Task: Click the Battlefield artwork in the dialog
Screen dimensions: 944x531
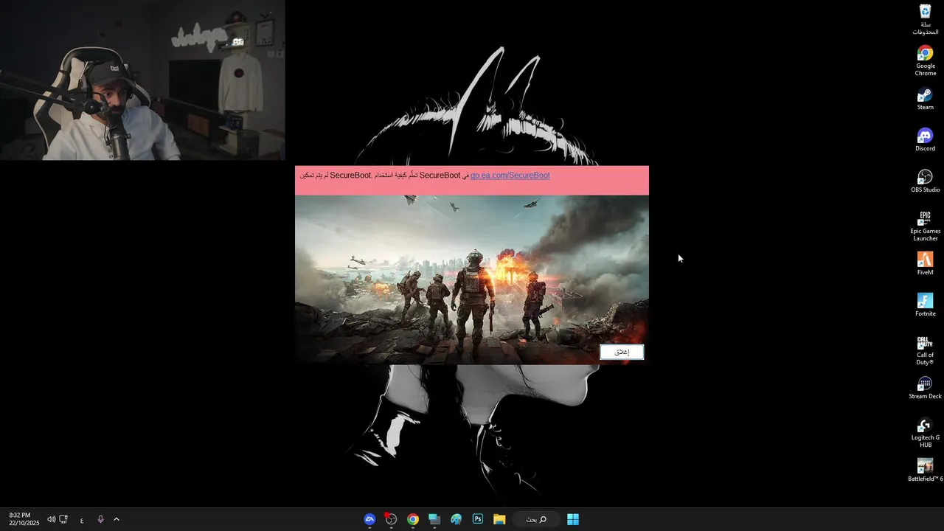Action: click(x=472, y=280)
